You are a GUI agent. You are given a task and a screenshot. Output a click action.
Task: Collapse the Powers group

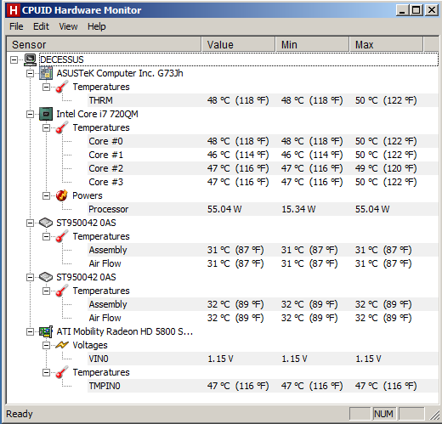point(46,195)
